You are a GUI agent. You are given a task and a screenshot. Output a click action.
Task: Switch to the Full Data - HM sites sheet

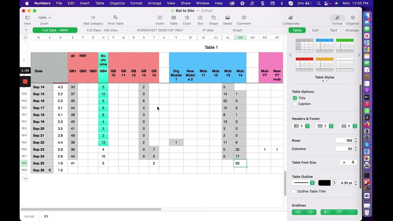point(102,30)
